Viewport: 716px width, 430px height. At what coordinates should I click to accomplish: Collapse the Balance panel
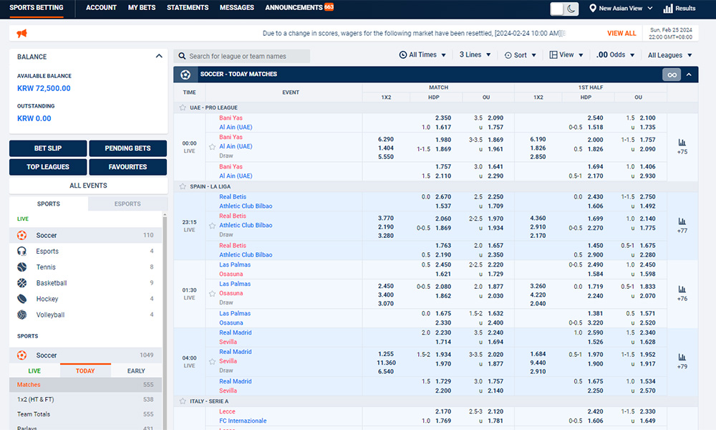pyautogui.click(x=159, y=57)
